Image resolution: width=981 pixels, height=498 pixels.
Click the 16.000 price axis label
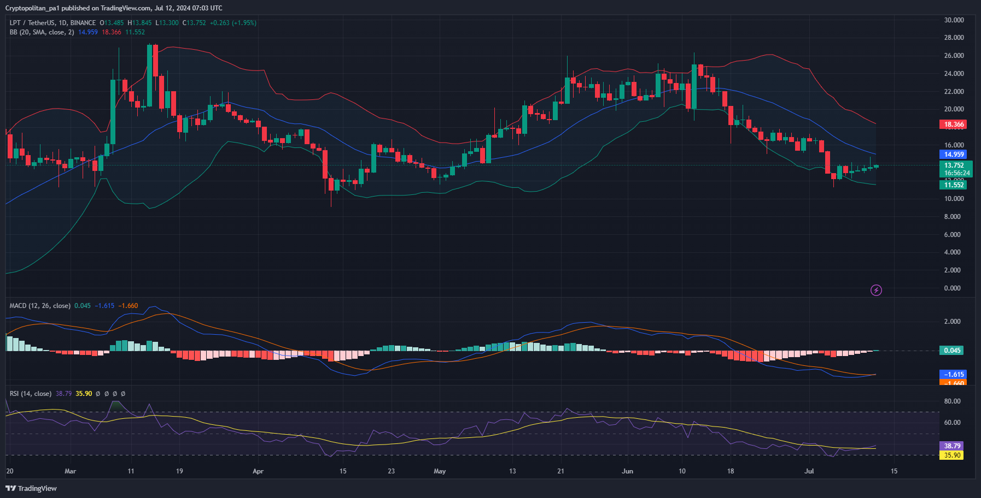coord(954,145)
